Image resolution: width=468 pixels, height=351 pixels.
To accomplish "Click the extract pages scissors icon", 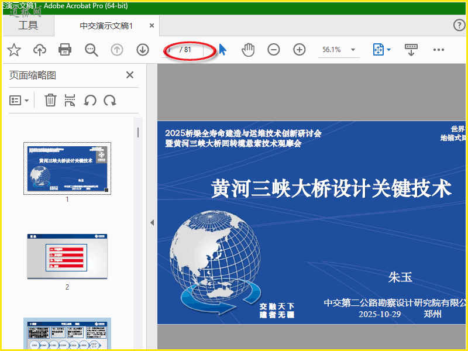I will point(70,100).
